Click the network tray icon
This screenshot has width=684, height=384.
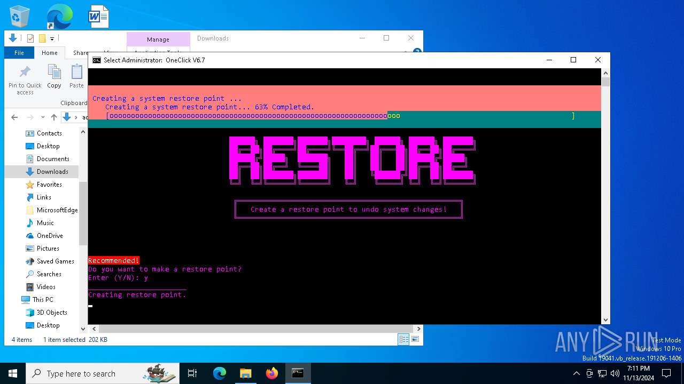[602, 373]
